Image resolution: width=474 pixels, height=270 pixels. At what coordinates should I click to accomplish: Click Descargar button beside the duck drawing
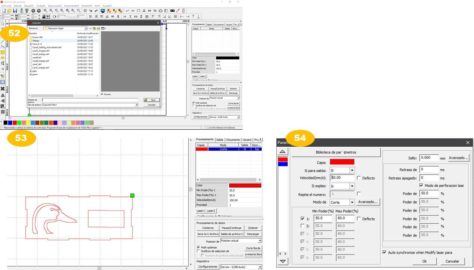point(253,234)
